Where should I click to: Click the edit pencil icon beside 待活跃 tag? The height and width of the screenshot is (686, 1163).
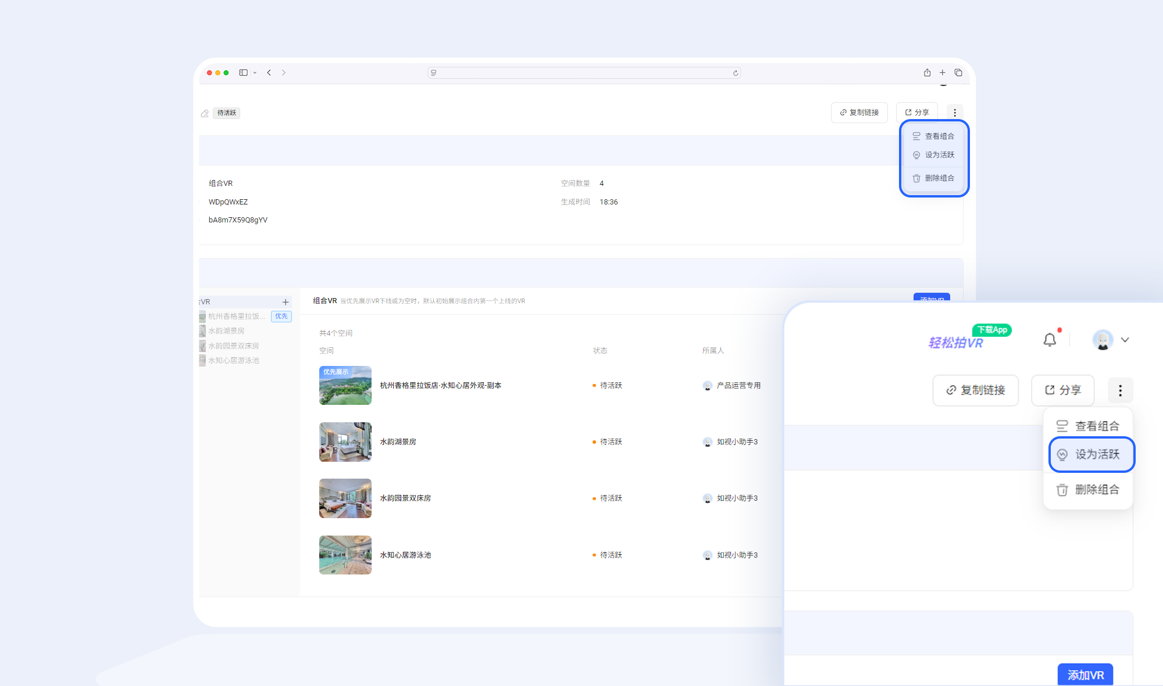pos(205,113)
